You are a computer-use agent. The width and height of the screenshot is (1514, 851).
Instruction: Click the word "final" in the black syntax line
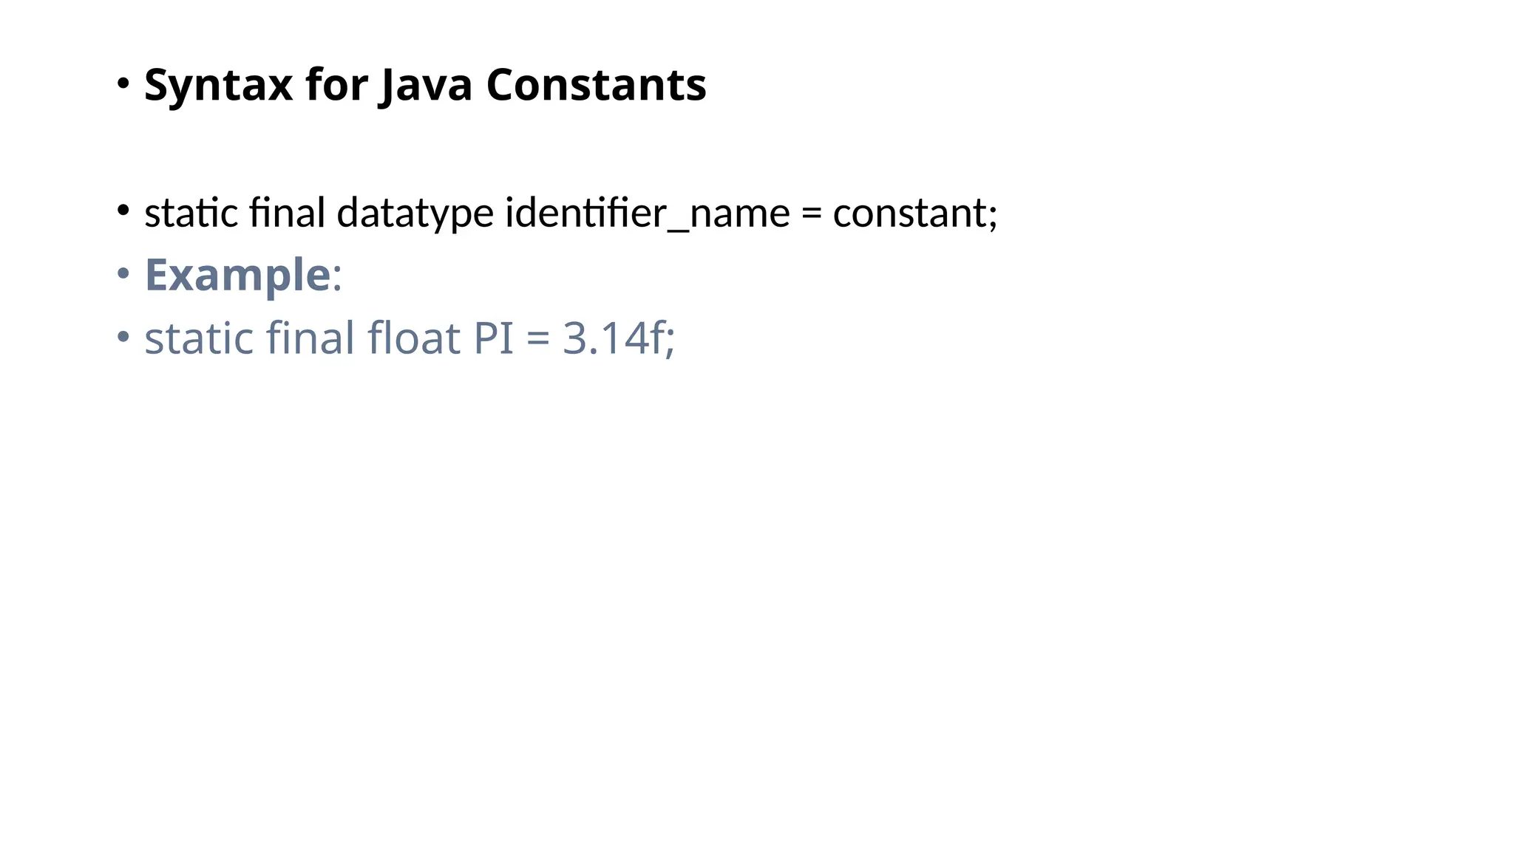[x=288, y=213]
